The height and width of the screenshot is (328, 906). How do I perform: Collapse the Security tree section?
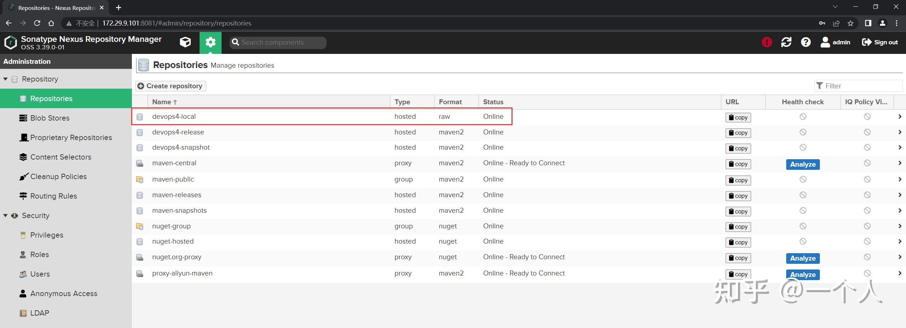5,216
